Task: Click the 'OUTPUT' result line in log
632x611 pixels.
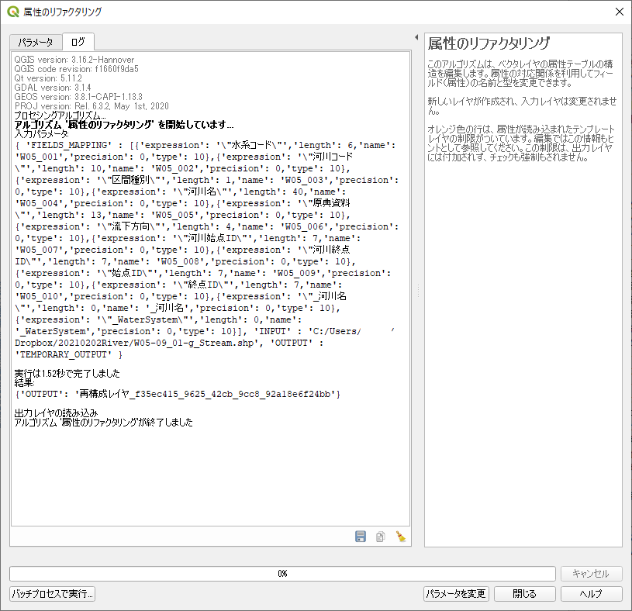Action: point(178,394)
